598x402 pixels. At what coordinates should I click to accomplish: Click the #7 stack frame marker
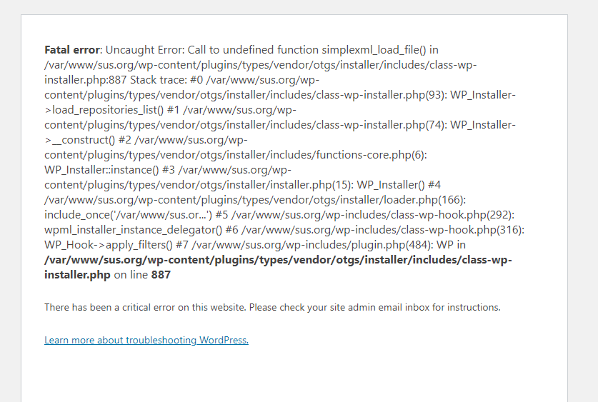[182, 245]
